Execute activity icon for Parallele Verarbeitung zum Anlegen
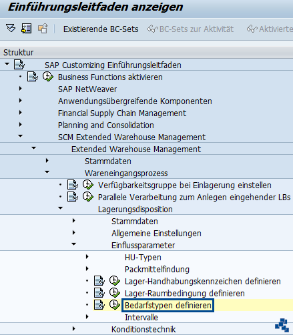293x335 pixels. pos(88,197)
